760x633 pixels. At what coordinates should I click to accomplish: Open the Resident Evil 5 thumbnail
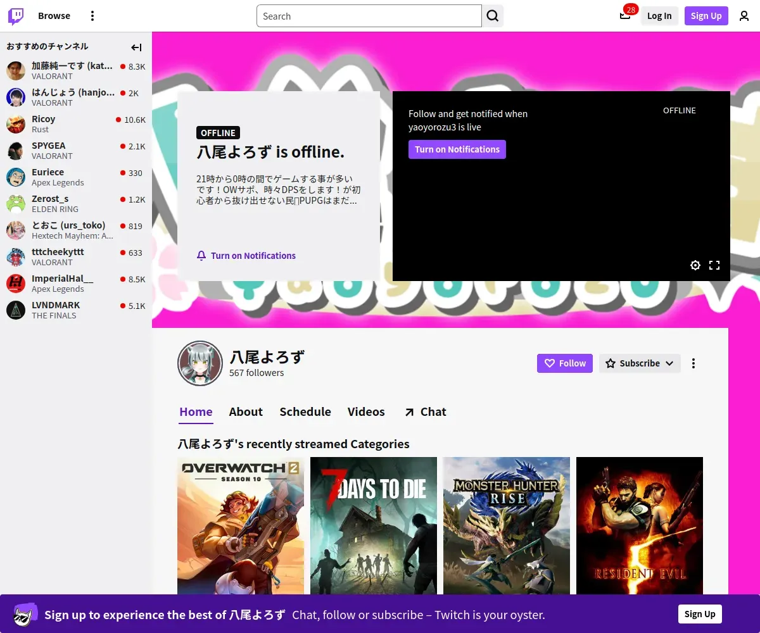click(640, 526)
